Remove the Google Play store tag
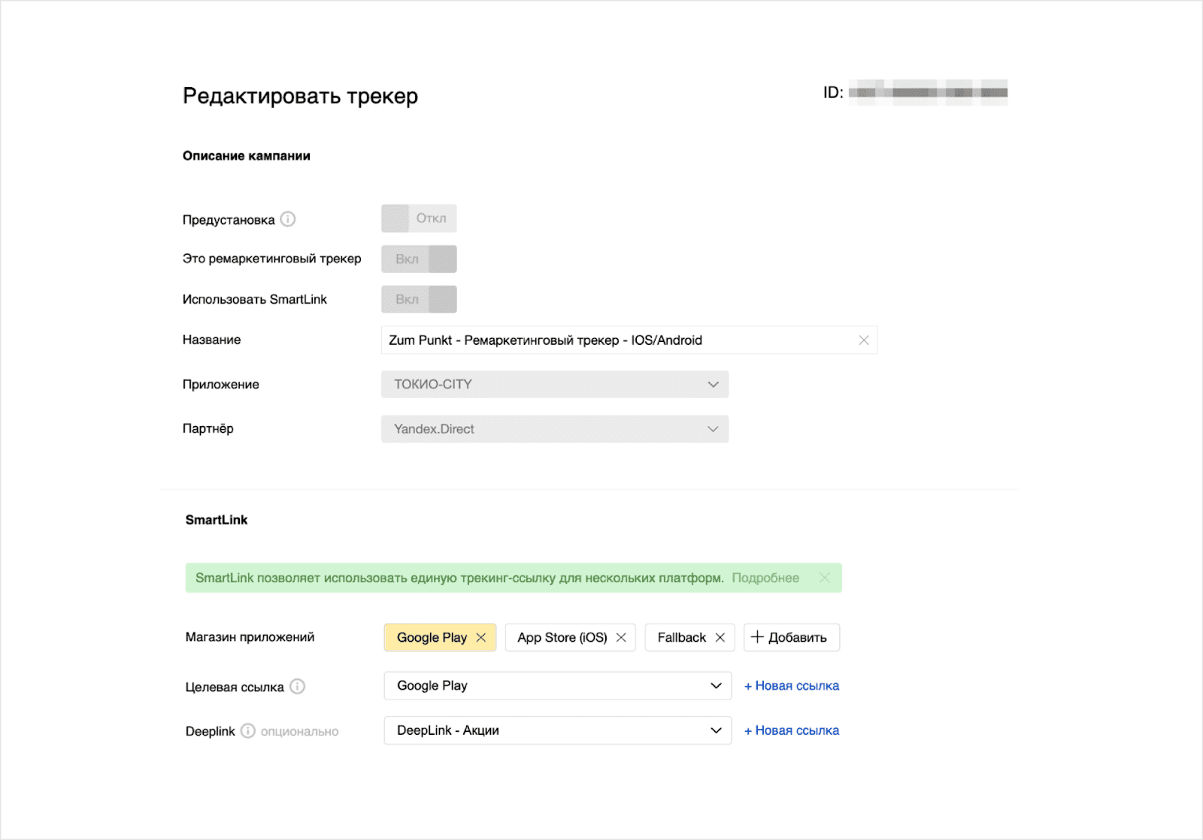This screenshot has width=1203, height=840. [x=481, y=638]
